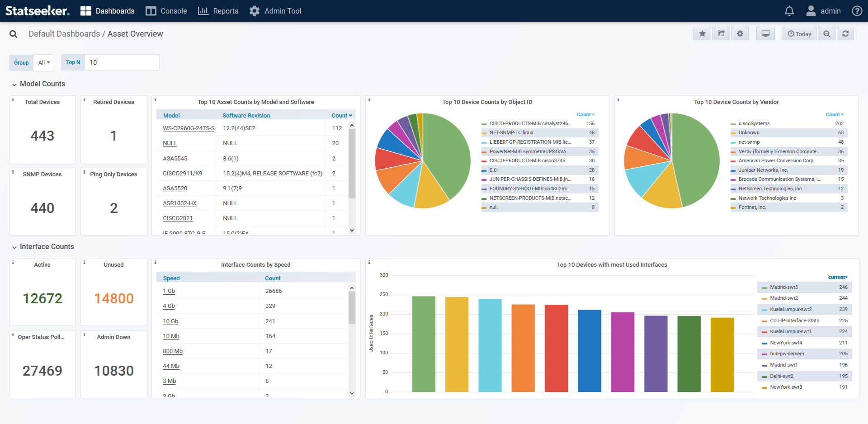The image size is (868, 424).
Task: Mark dashboard as favorite with star icon
Action: tap(703, 33)
